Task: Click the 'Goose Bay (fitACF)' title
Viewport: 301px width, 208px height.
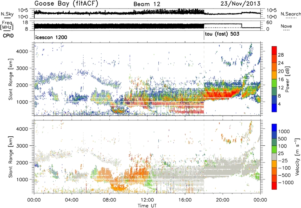Action: point(66,4)
